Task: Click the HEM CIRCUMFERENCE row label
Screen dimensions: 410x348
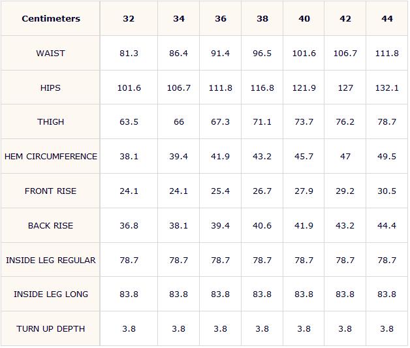Action: point(51,156)
